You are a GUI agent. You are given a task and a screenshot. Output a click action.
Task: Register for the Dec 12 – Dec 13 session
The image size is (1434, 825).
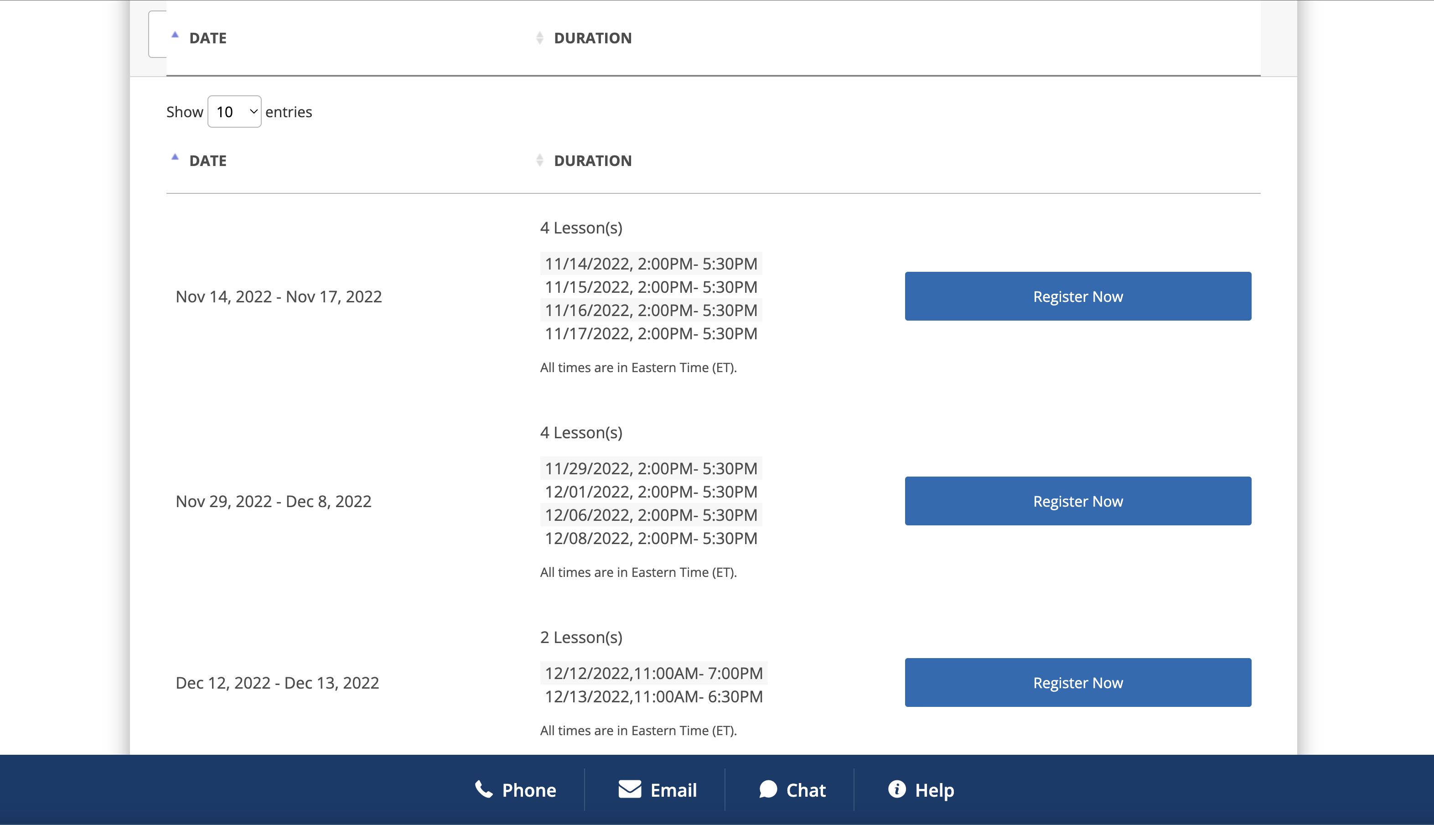point(1077,682)
